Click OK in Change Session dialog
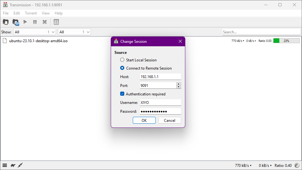This screenshot has width=302, height=170. (144, 120)
